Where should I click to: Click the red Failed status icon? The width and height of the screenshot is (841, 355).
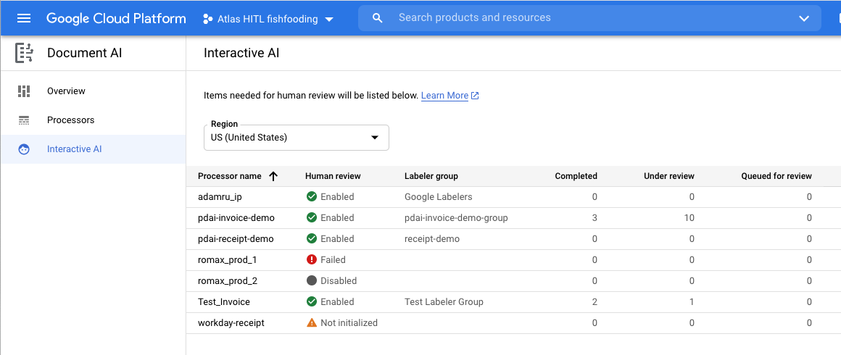(312, 260)
